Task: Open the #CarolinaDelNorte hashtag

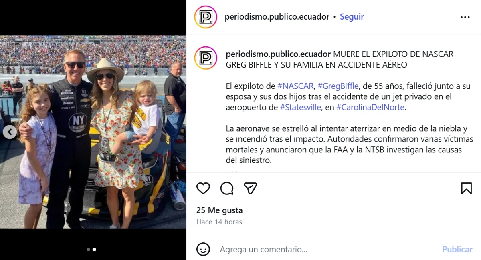Action: (371, 107)
